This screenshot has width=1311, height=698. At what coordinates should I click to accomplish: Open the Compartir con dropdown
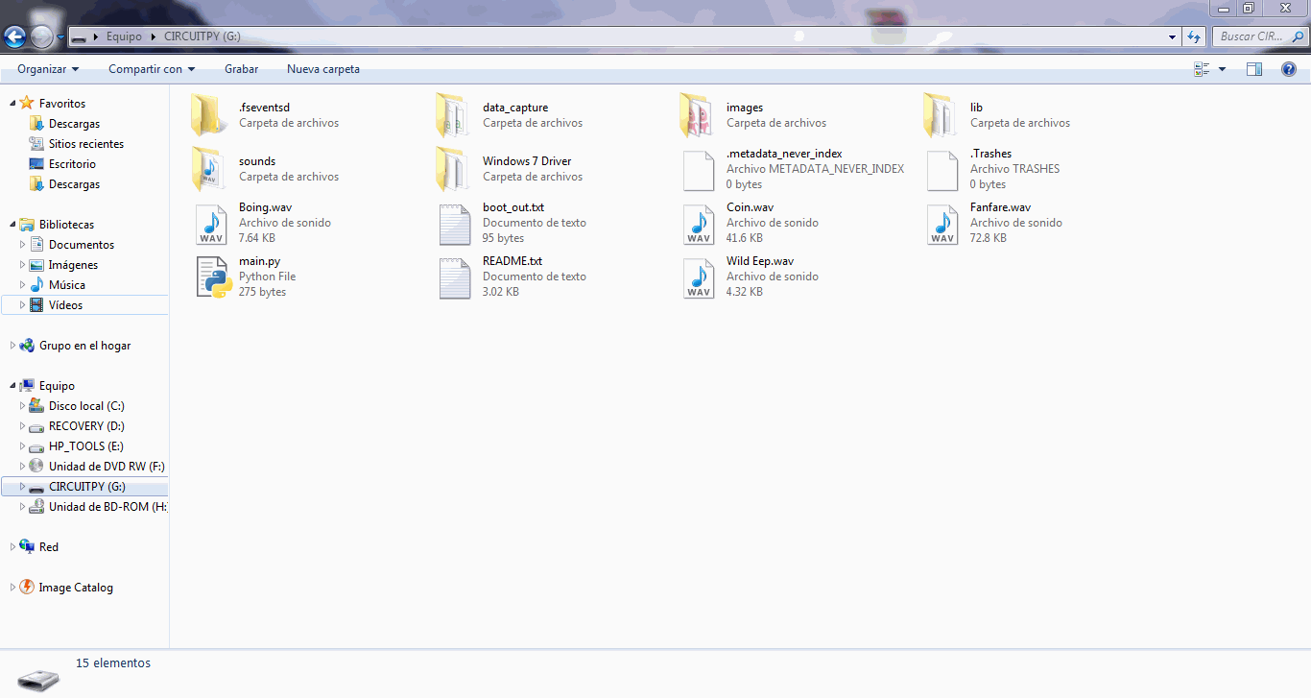click(x=151, y=68)
